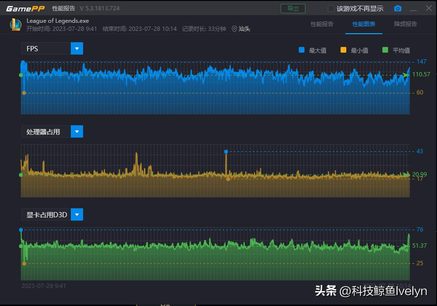Open the FPS metric dropdown
This screenshot has width=437, height=306.
coord(77,48)
